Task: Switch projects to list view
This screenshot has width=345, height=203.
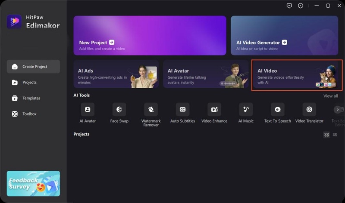Action: click(335, 135)
